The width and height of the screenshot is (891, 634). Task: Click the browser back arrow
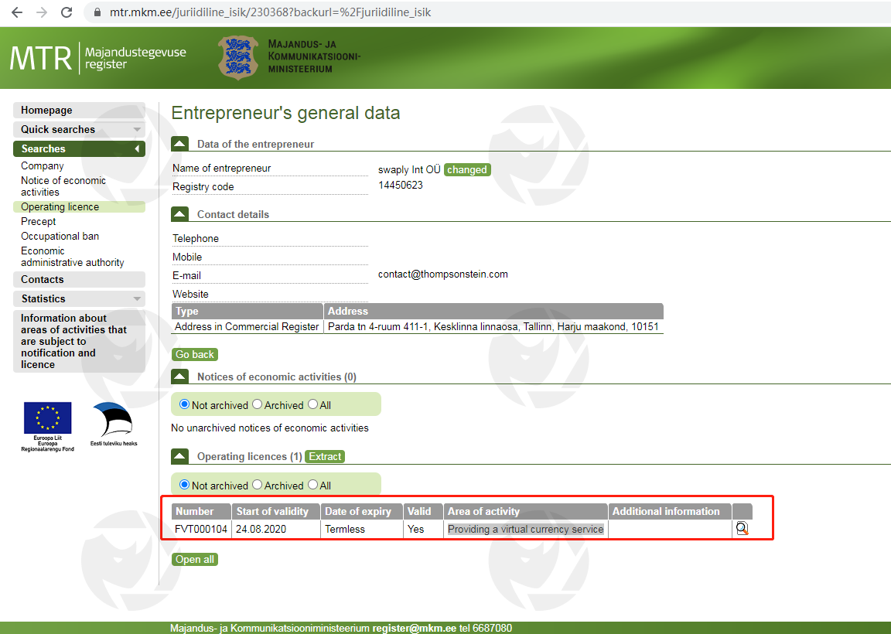pos(16,12)
